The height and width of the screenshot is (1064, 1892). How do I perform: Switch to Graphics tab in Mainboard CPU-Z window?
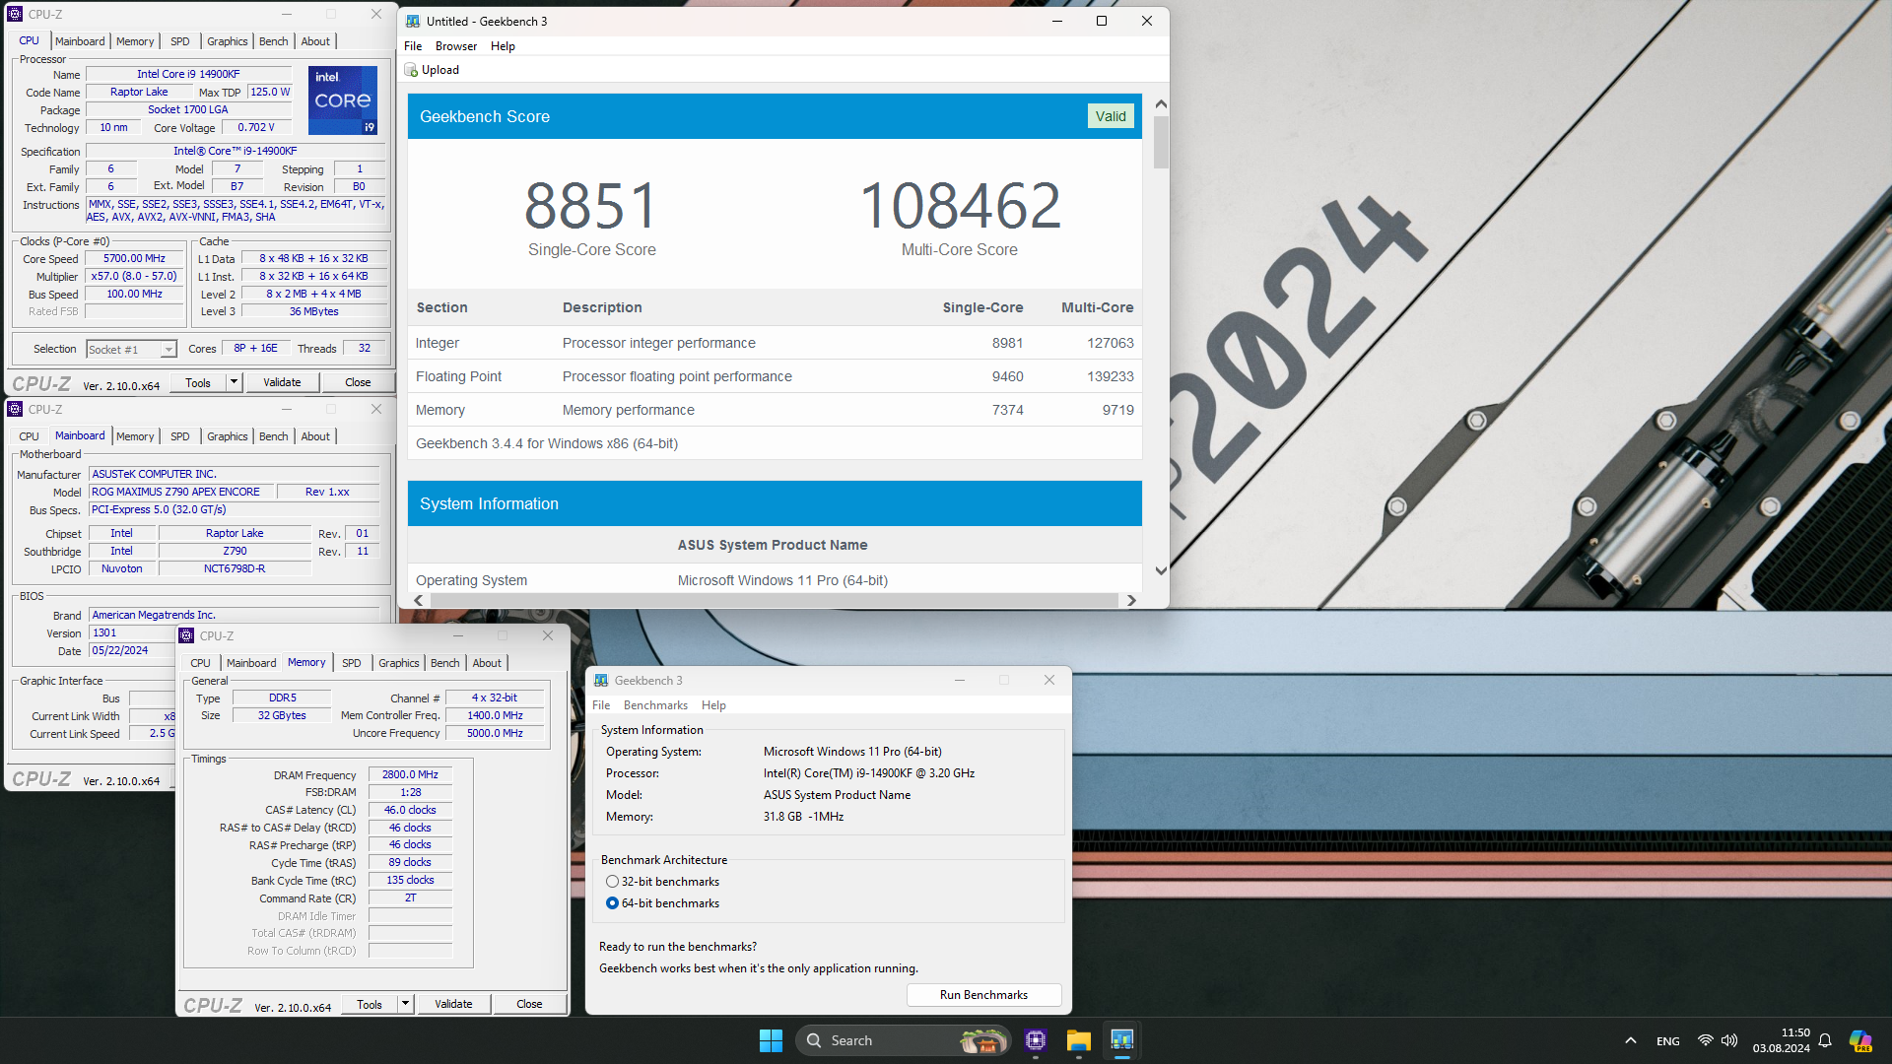[228, 436]
